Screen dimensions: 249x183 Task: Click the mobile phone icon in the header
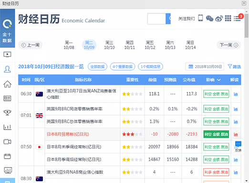pyautogui.click(x=200, y=18)
